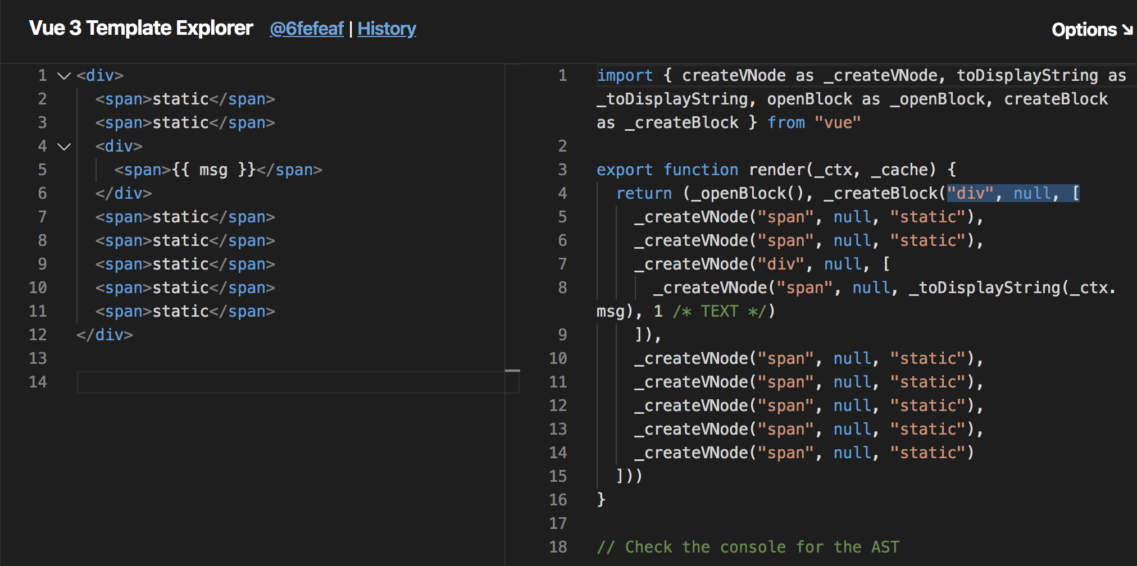Open the @6fefeaf commit link
The image size is (1137, 566).
[x=306, y=29]
